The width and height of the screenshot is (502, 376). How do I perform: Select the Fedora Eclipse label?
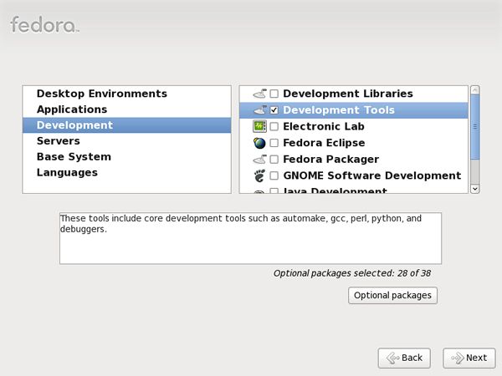(x=324, y=143)
